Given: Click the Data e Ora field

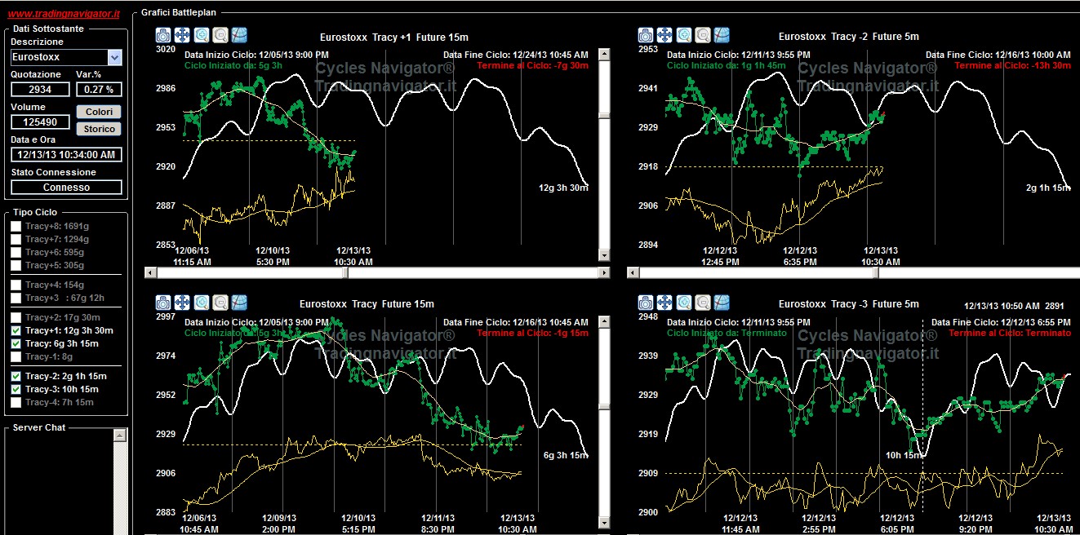Looking at the screenshot, I should click(66, 154).
